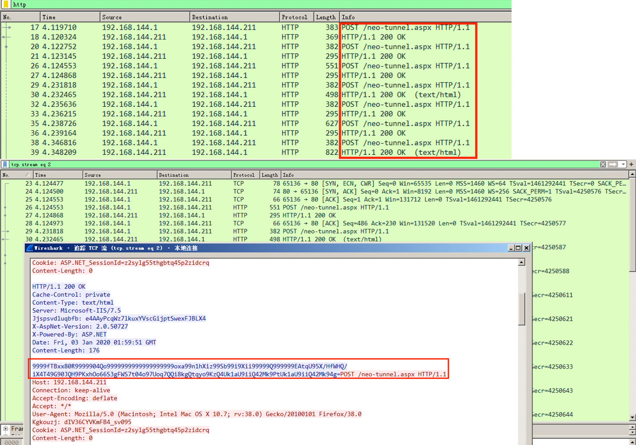Sort lower packet list by Destination column header

pyautogui.click(x=194, y=175)
